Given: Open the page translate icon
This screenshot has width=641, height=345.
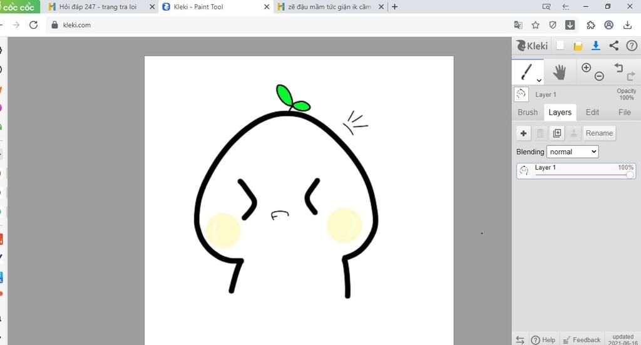Looking at the screenshot, I should pyautogui.click(x=518, y=25).
